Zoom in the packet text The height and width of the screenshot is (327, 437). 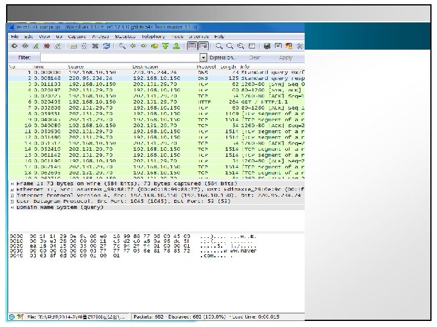219,46
